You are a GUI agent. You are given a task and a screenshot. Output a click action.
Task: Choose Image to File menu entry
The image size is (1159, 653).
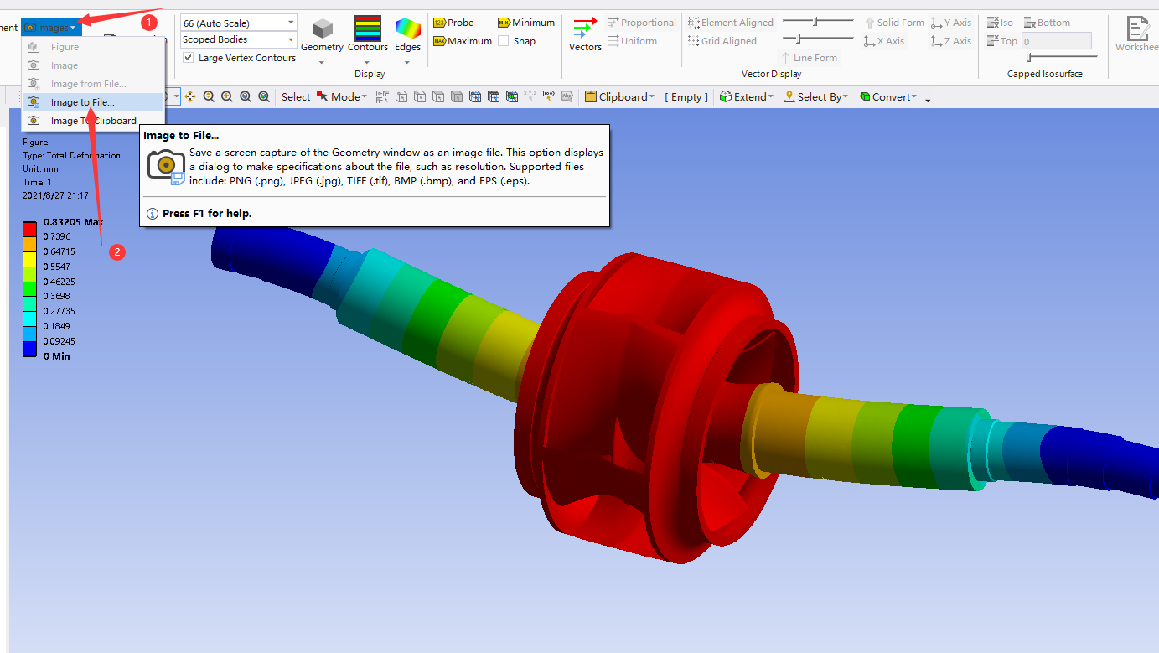82,102
